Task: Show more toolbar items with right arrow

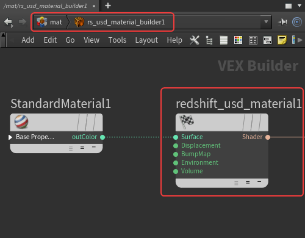Action: point(300,40)
